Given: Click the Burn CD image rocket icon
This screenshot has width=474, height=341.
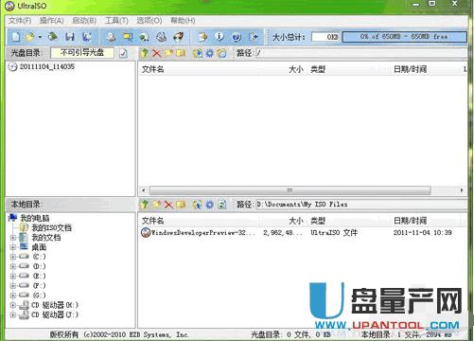Looking at the screenshot, I should coord(179,37).
